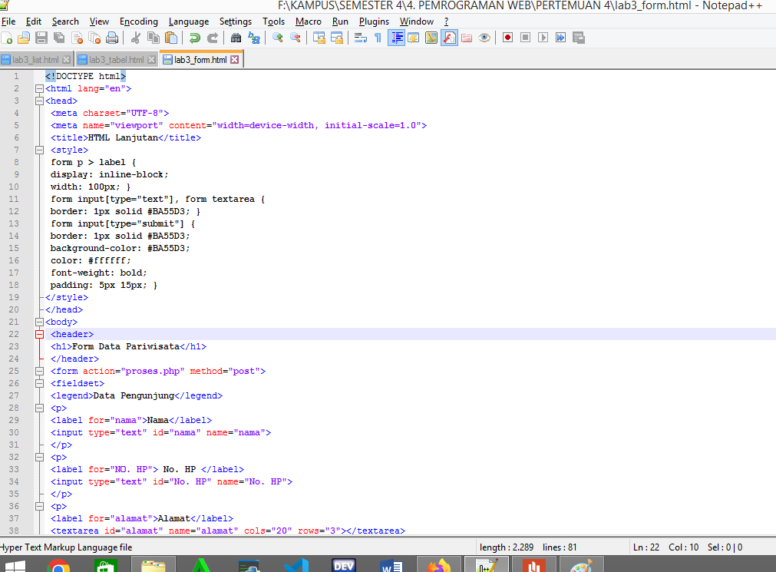Create a new file with New icon
The height and width of the screenshot is (572, 776).
pos(9,37)
